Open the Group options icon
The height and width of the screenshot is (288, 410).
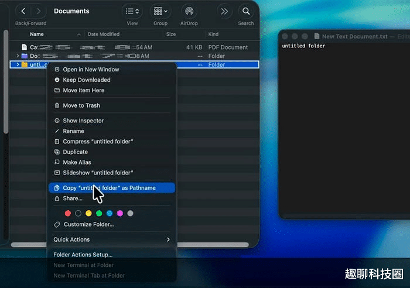click(160, 11)
